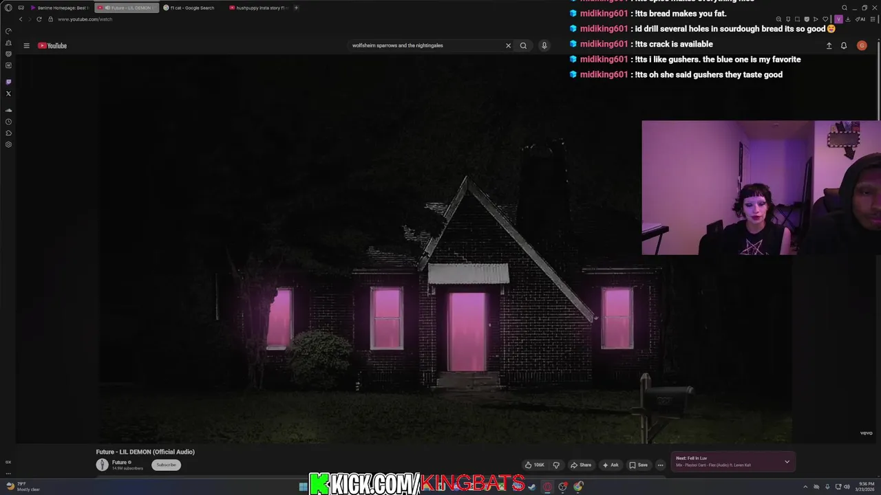The width and height of the screenshot is (881, 495).
Task: Switch to f1 cat Google Search tab
Action: coord(192,8)
